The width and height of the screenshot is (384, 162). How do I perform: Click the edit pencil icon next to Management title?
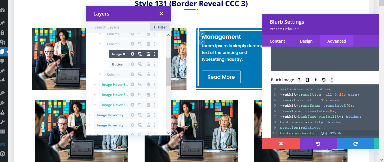[202, 34]
